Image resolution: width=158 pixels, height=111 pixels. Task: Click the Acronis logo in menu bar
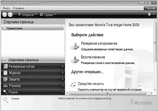(150, 8)
